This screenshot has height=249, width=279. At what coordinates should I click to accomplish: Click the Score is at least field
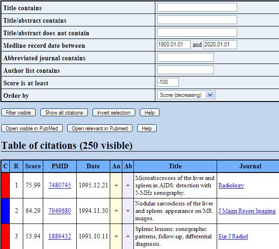(168, 83)
